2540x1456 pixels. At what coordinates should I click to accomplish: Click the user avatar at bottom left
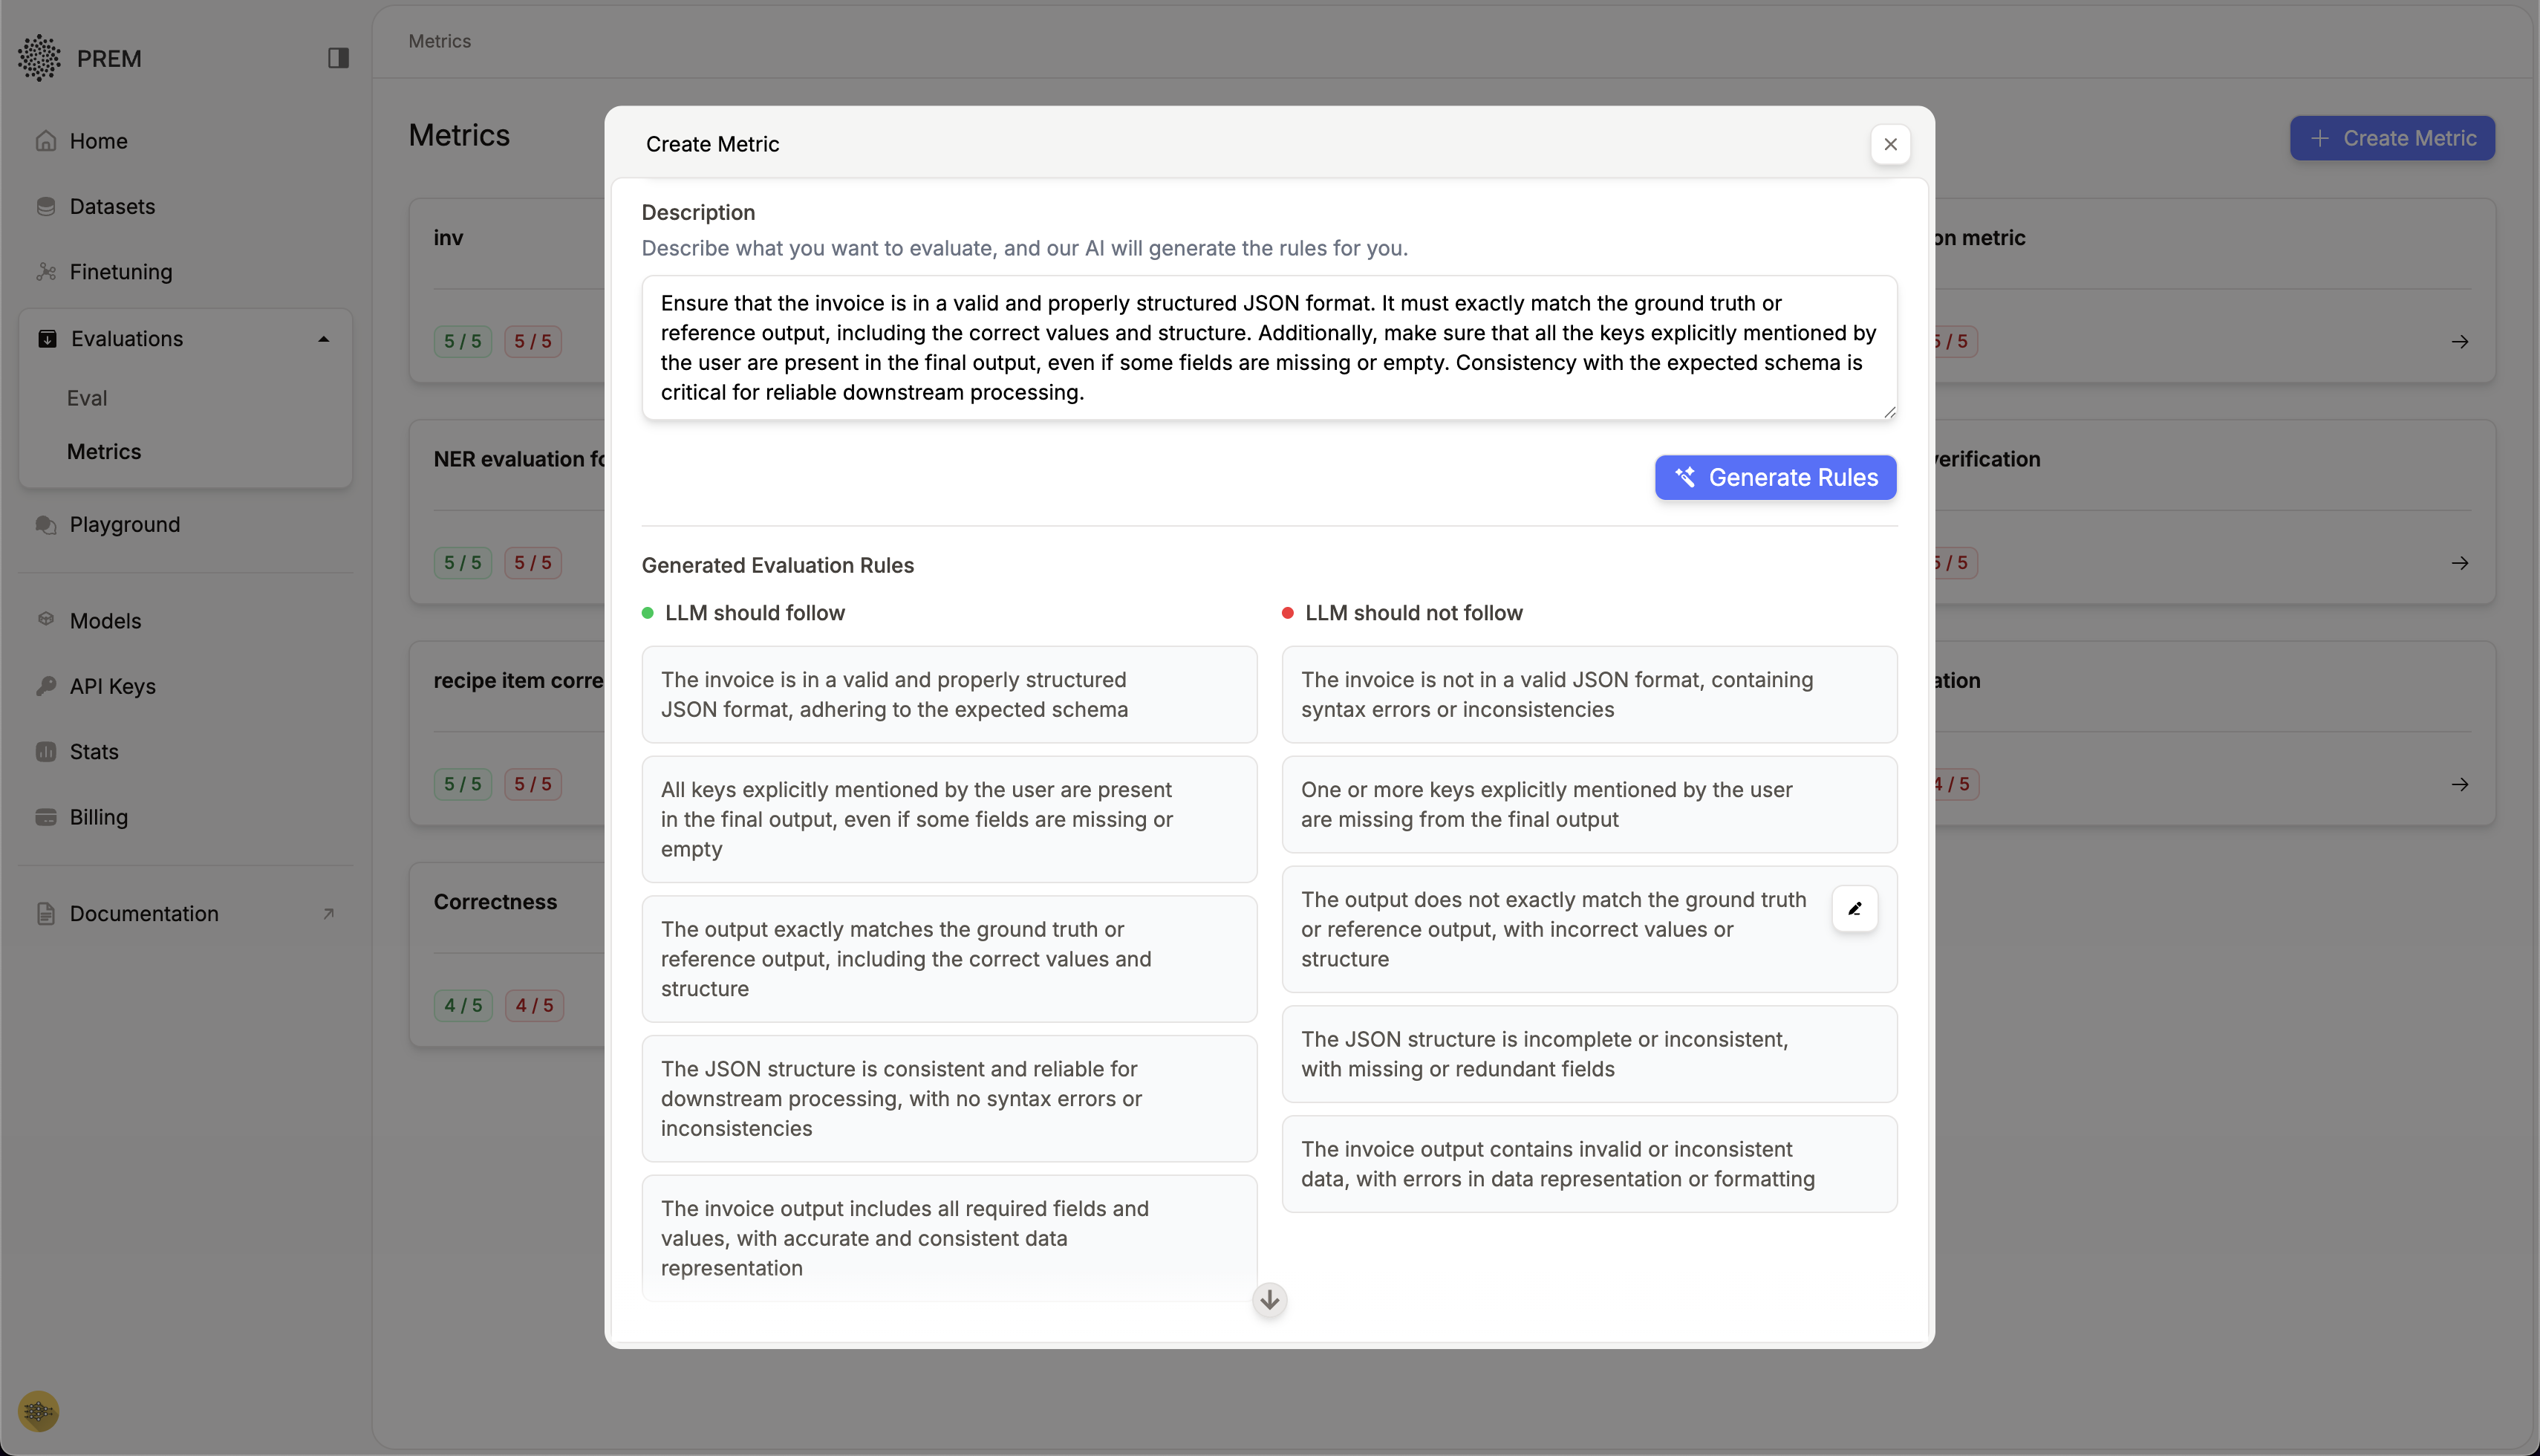click(x=39, y=1411)
